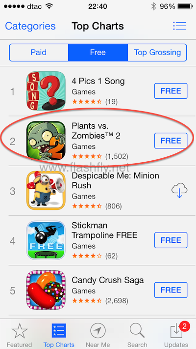Switch to the Paid segment

pyautogui.click(x=39, y=53)
